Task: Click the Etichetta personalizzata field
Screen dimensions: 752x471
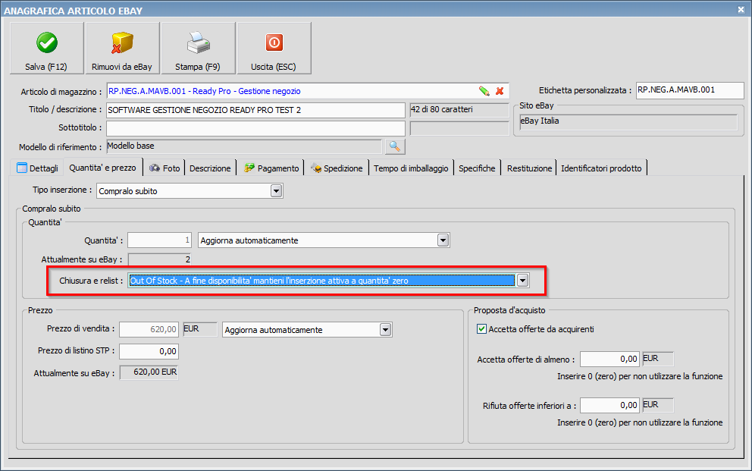Action: 690,90
